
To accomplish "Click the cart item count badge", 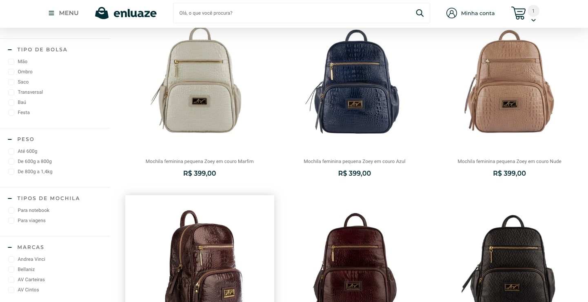I will point(533,11).
